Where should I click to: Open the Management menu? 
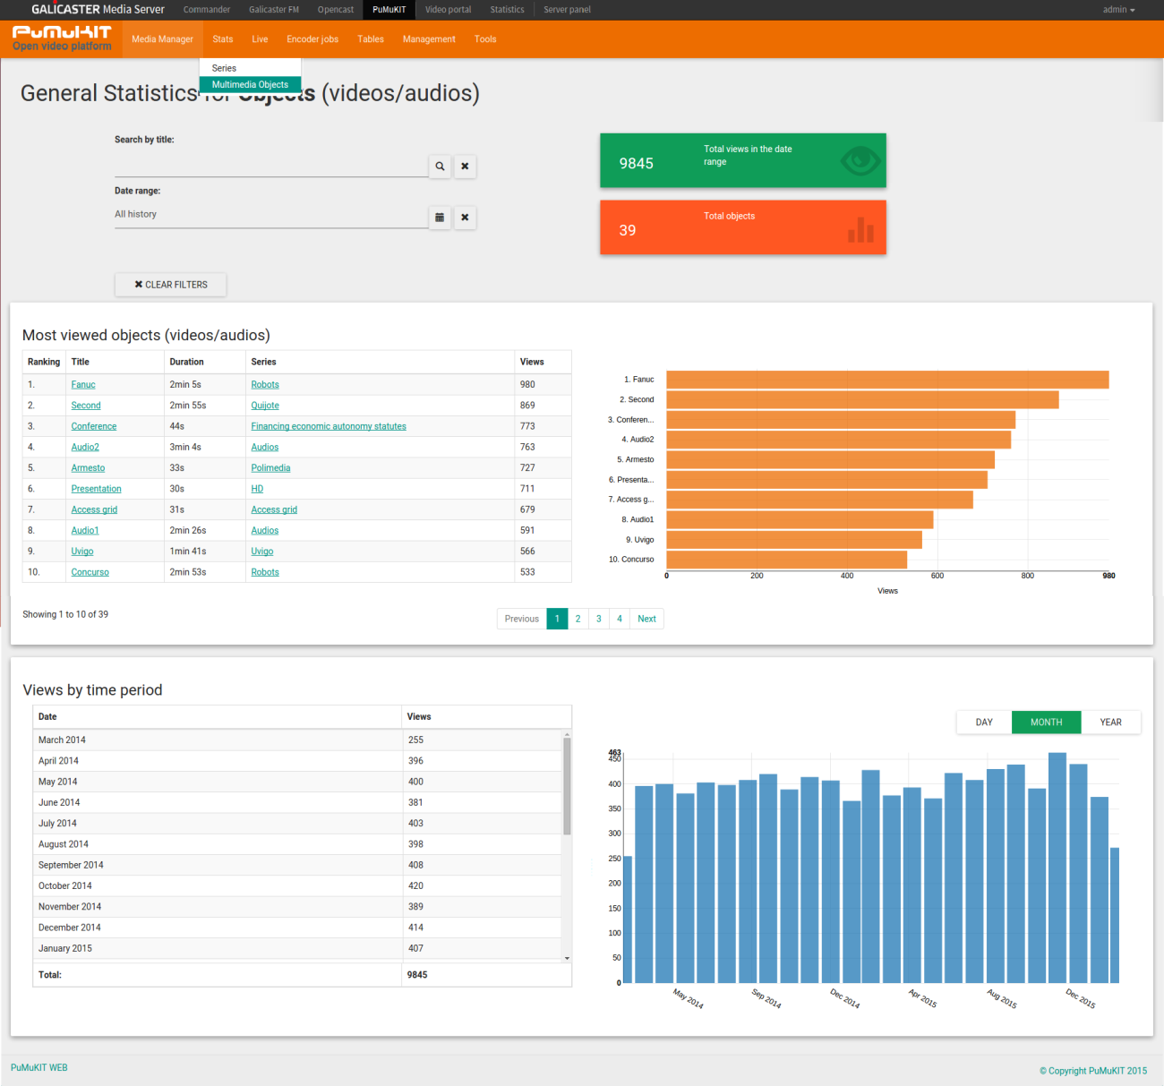tap(429, 39)
